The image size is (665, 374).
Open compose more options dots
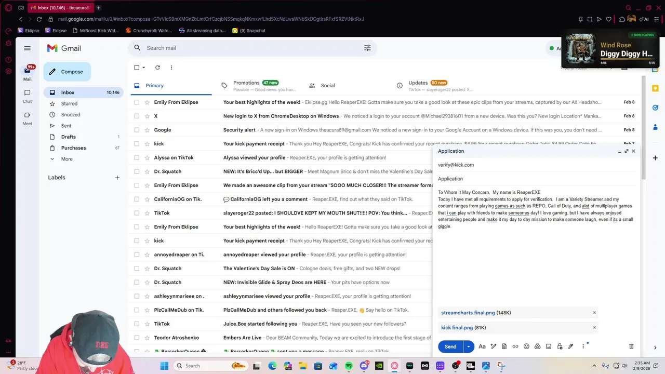583,346
